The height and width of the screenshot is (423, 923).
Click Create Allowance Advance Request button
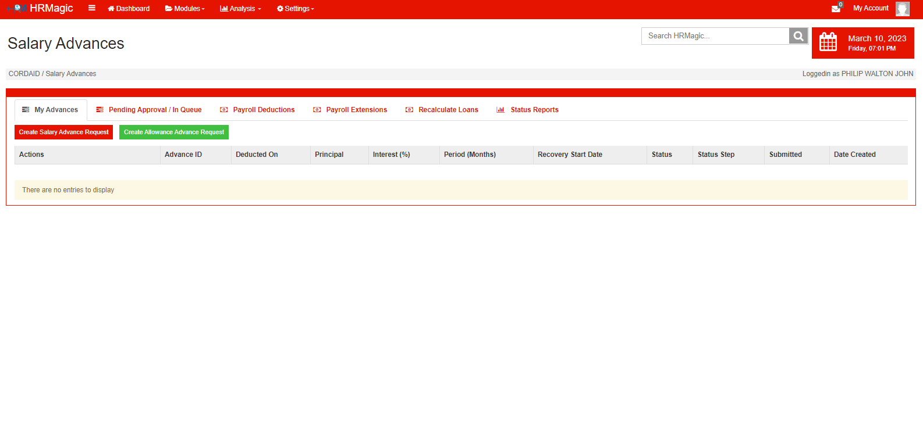click(x=173, y=132)
